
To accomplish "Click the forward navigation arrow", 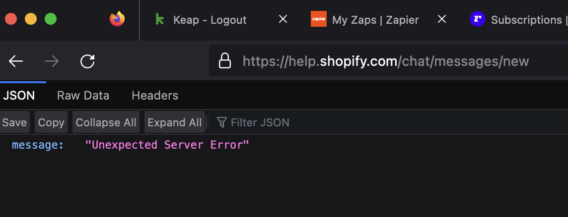I will click(x=52, y=61).
